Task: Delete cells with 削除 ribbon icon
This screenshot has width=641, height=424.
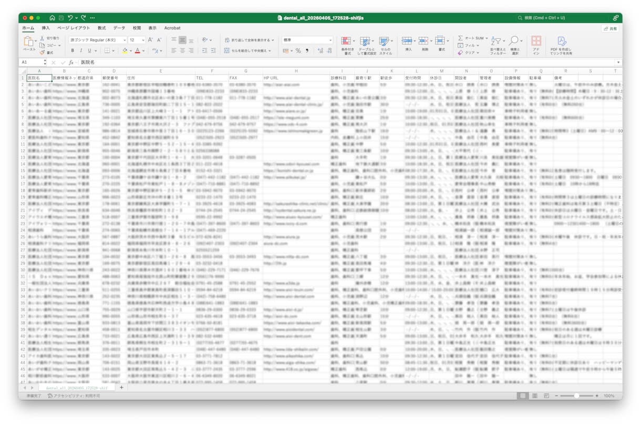Action: click(425, 44)
